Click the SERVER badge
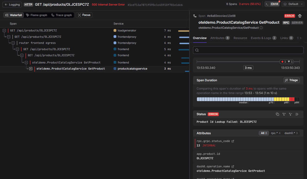 pos(297,23)
